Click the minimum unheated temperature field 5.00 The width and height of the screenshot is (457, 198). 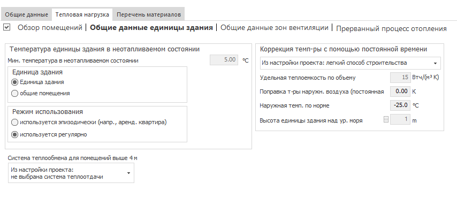[224, 60]
